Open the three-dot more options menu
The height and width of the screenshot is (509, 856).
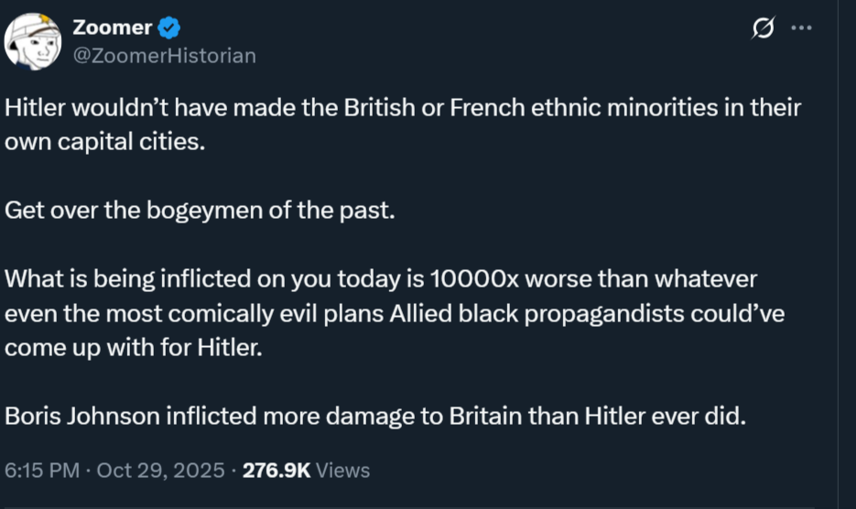coord(801,27)
